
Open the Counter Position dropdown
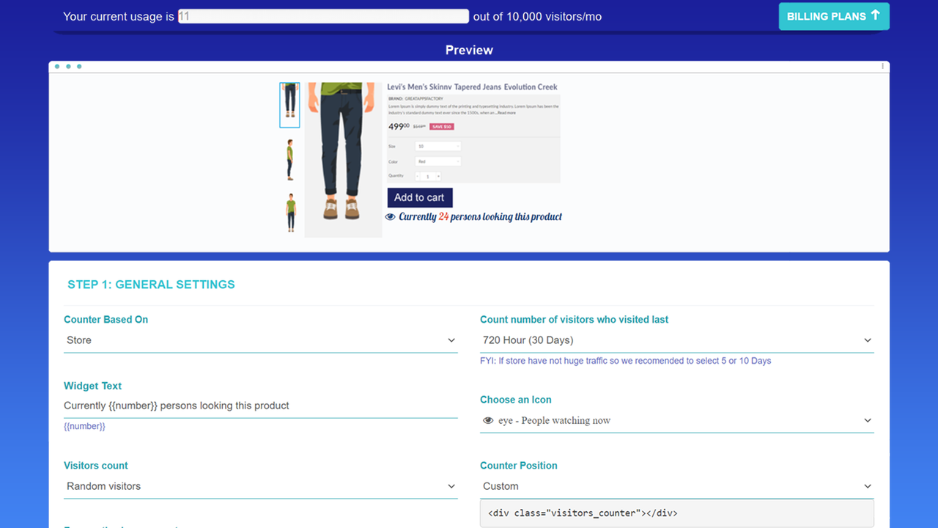click(677, 486)
